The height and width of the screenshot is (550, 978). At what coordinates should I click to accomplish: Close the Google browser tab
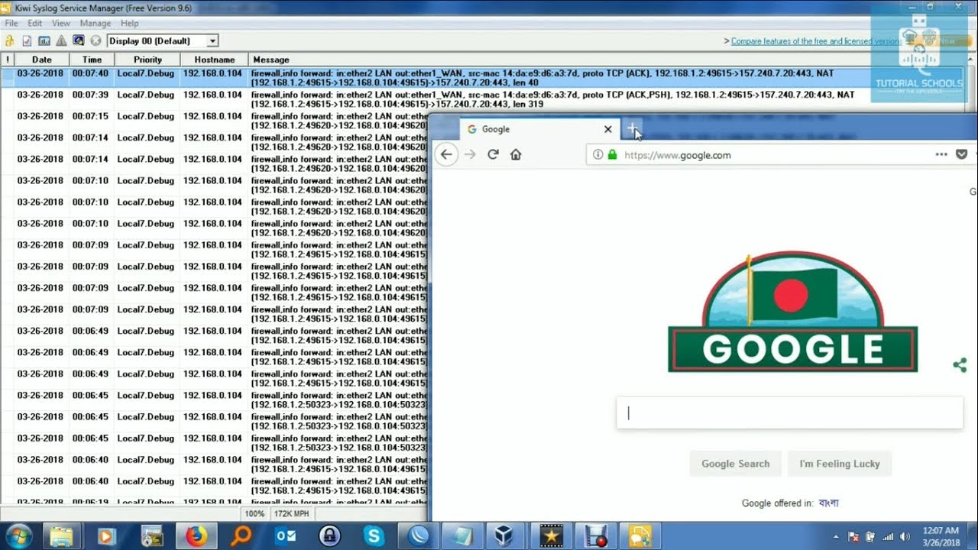click(x=608, y=129)
